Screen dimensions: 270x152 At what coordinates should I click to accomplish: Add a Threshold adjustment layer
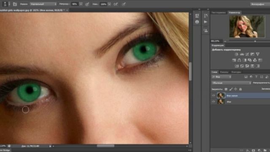(247, 66)
